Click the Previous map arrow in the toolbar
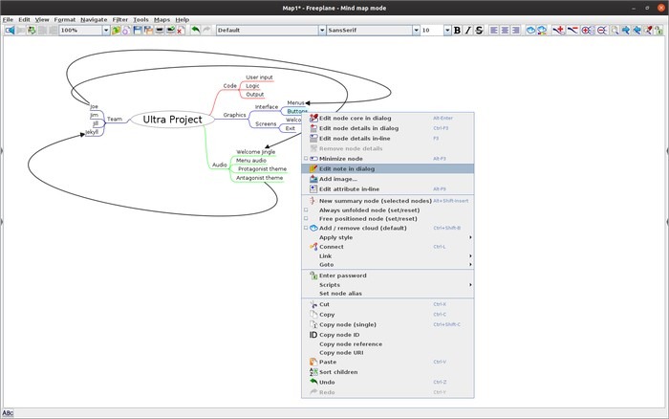 (x=10, y=30)
